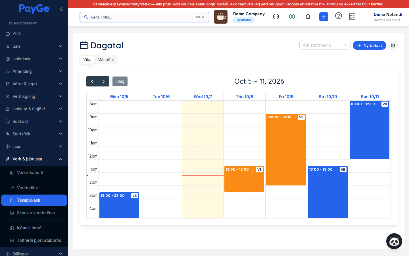Expand the Starfsfólk menu
Viewport: 409px width, 256px height.
coord(34,134)
